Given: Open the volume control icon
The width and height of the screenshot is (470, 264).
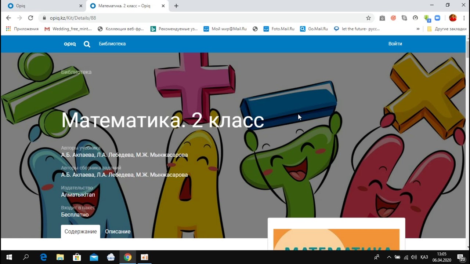Looking at the screenshot, I should click(414, 257).
